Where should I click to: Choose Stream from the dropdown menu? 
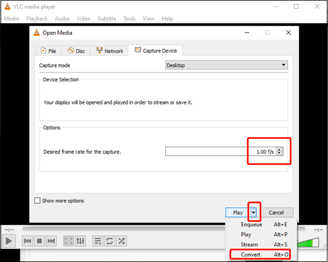click(x=261, y=245)
